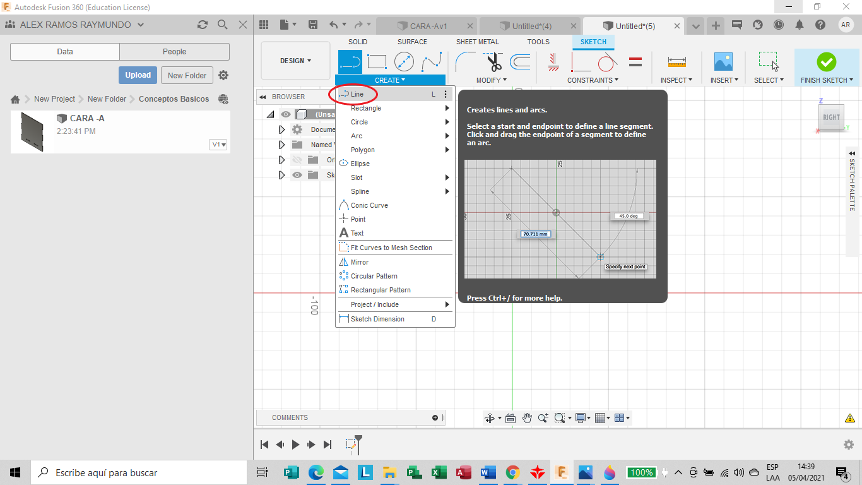862x485 pixels.
Task: Click the Measure ruler icon
Action: coord(676,61)
